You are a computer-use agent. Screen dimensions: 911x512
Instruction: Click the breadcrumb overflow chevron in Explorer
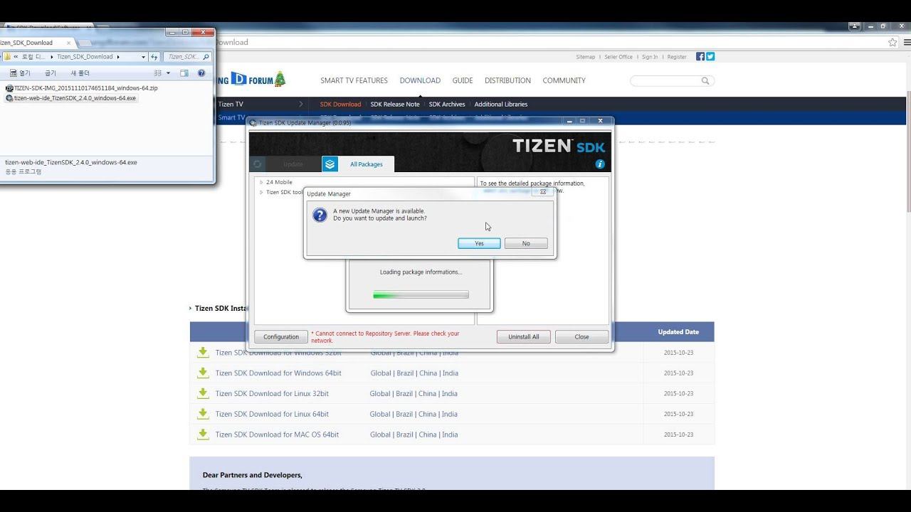click(16, 57)
